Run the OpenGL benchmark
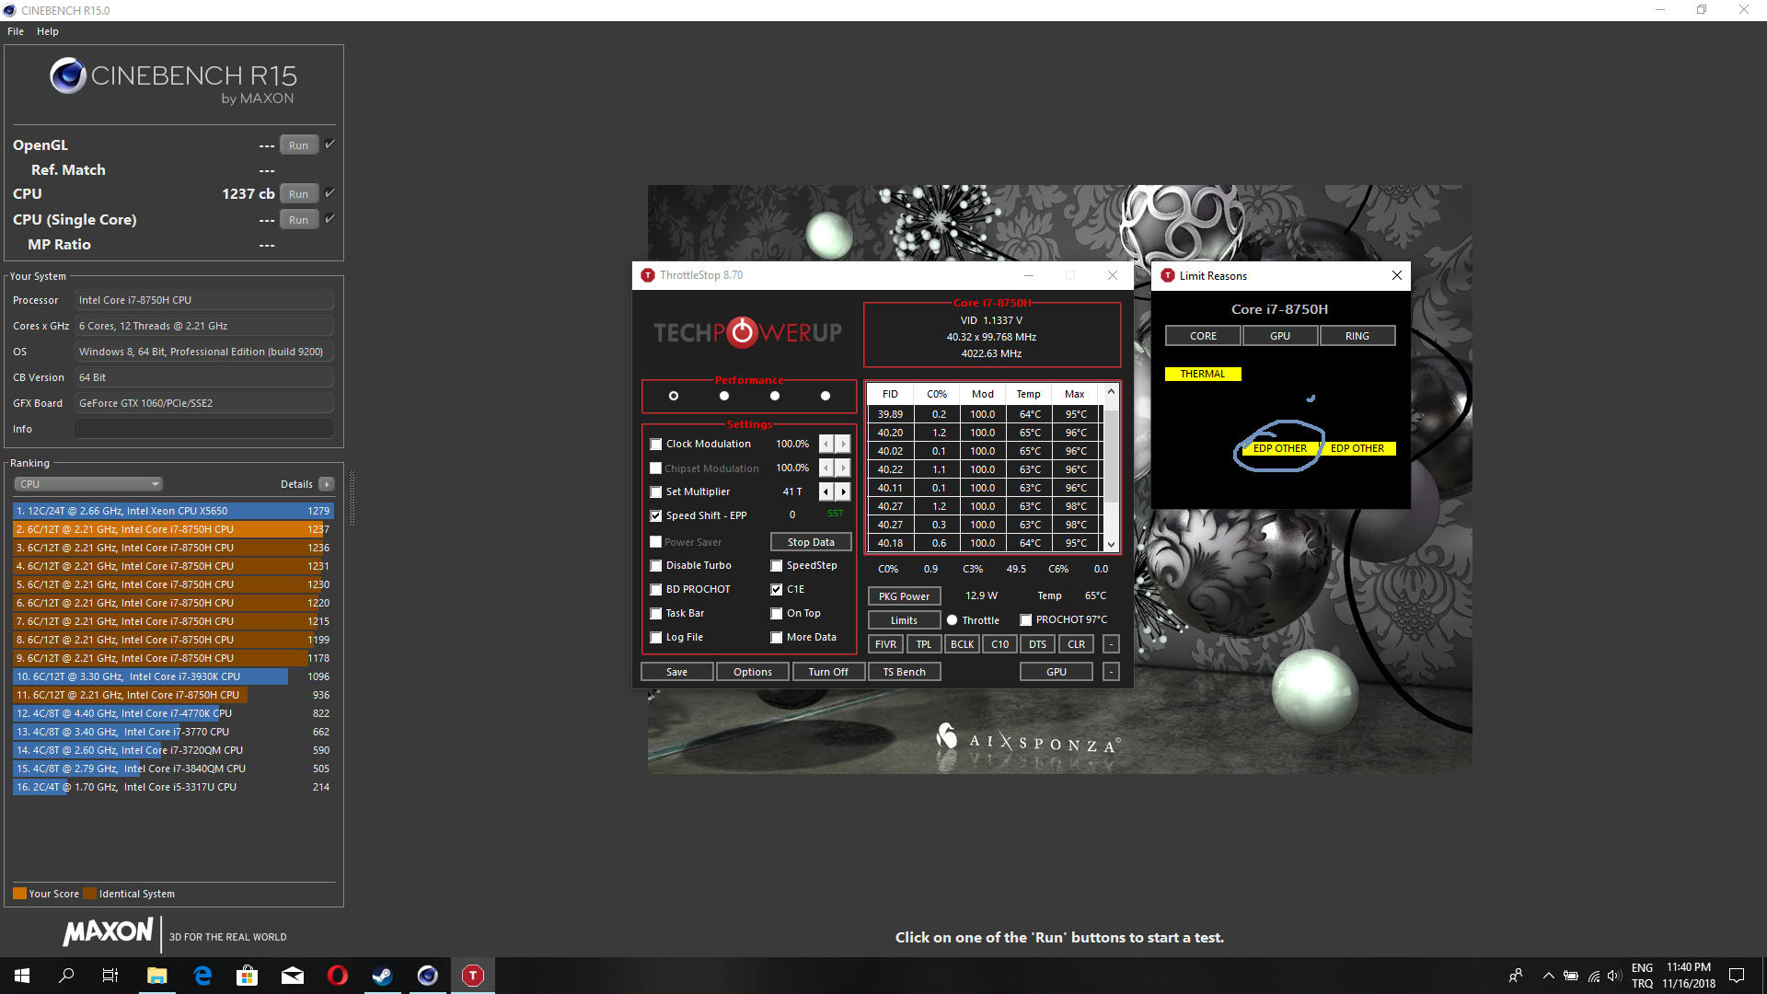 [x=299, y=145]
